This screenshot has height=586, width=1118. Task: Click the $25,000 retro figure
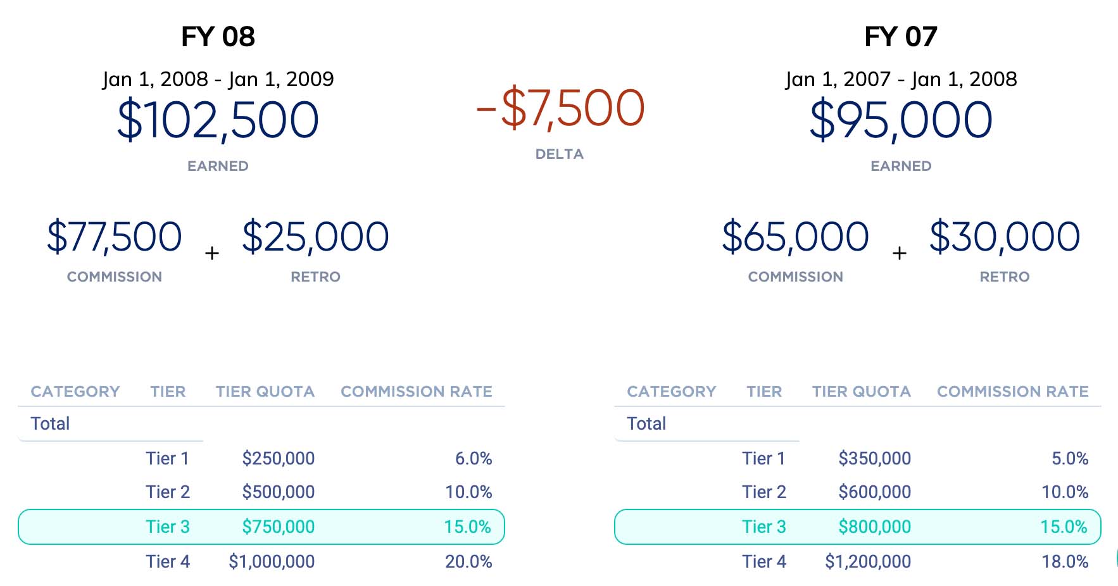tap(315, 237)
